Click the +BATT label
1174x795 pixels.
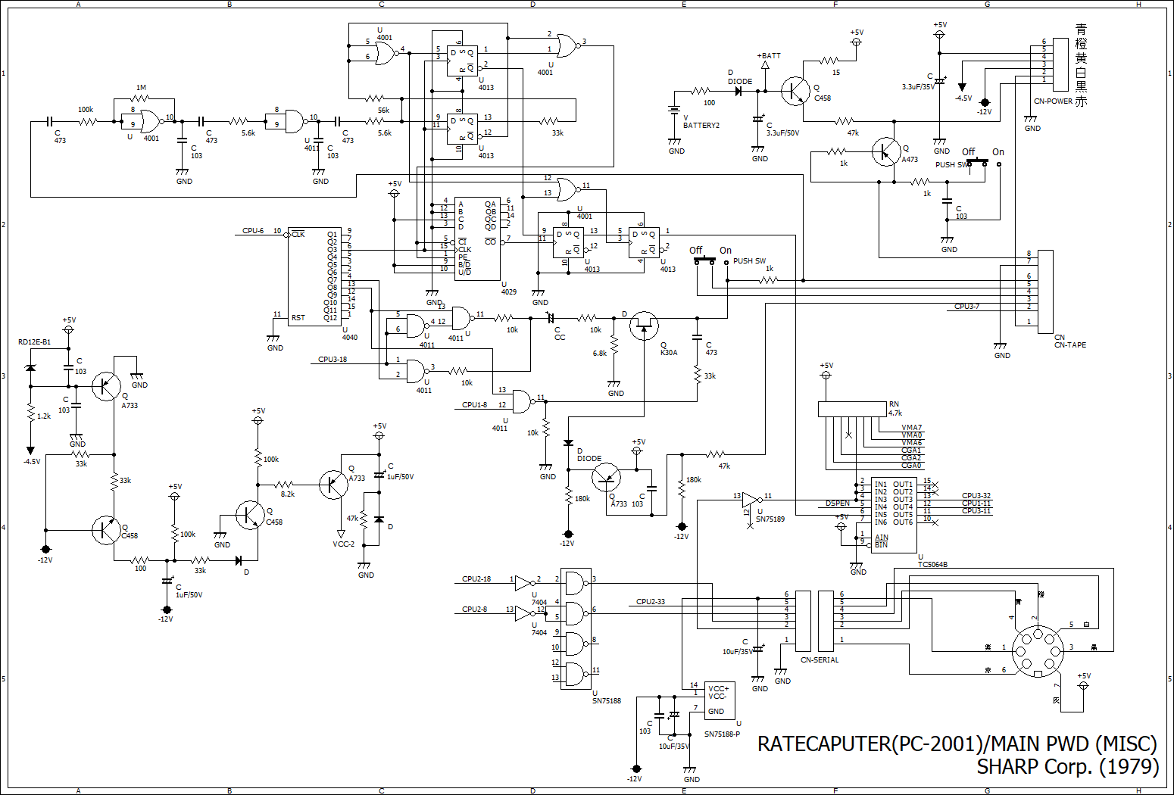click(769, 56)
